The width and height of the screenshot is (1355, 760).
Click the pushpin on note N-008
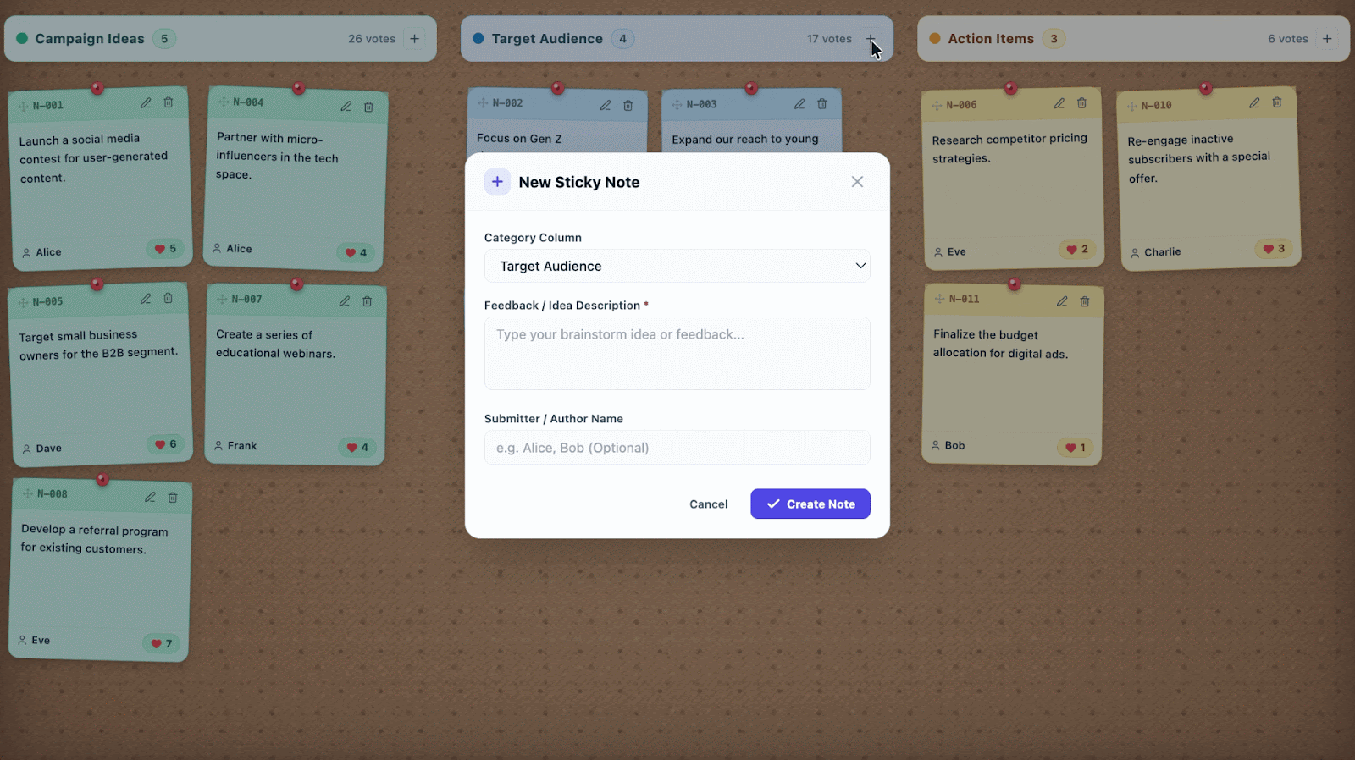102,480
